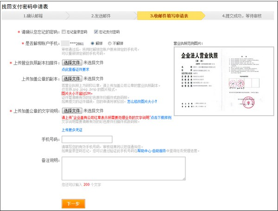Click the 上传更多凭证 link
The height and width of the screenshot is (211, 278).
[72, 130]
